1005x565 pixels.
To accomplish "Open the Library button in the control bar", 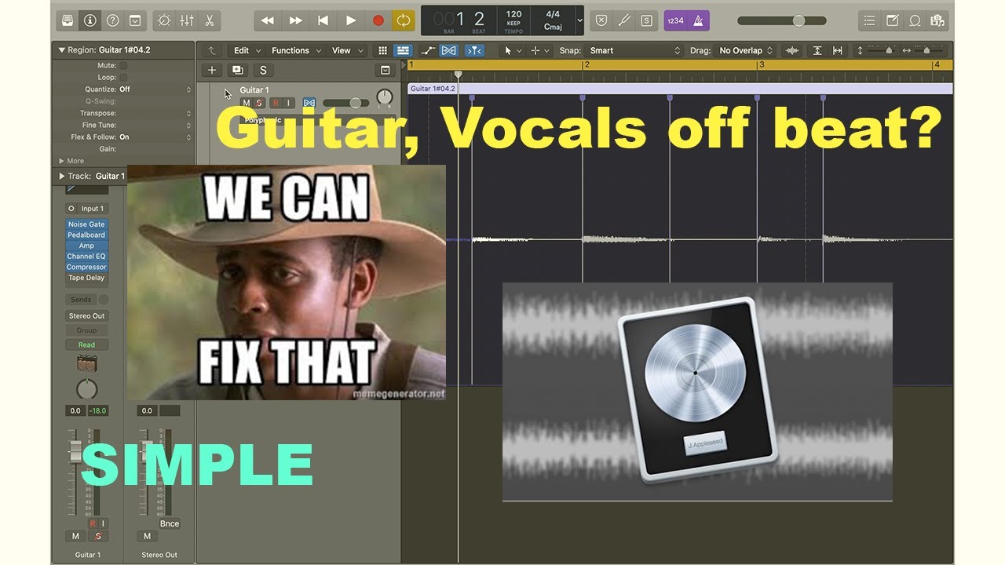I will (68, 20).
